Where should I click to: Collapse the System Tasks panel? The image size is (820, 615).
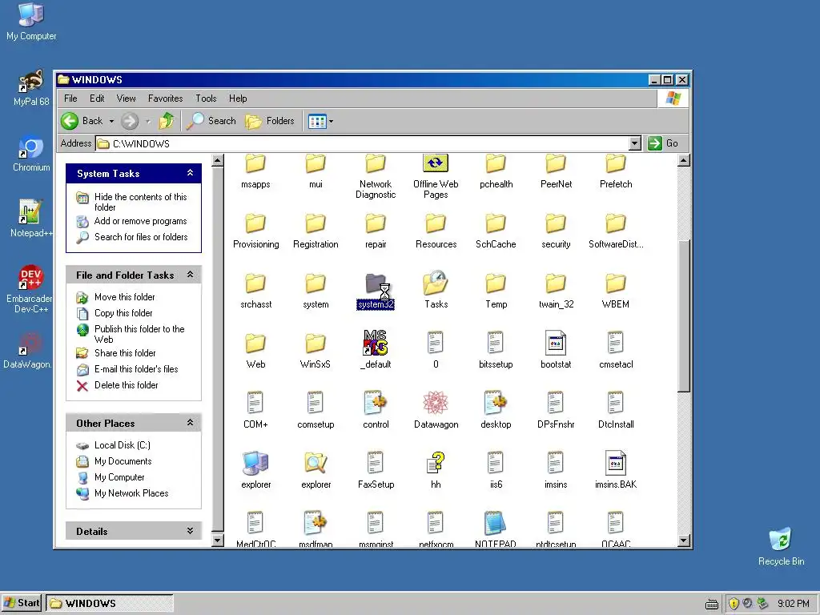point(191,173)
